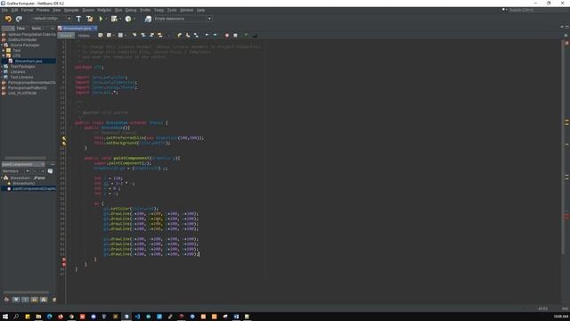Screen dimensions: 570x321
Task: Open the File menu
Action: pyautogui.click(x=4, y=10)
